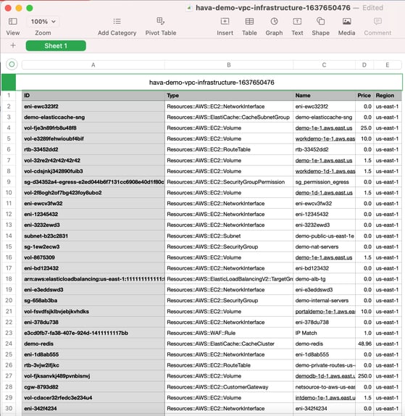
Task: Click ID cell sg-1ew2ecw3
Action: 93,246
